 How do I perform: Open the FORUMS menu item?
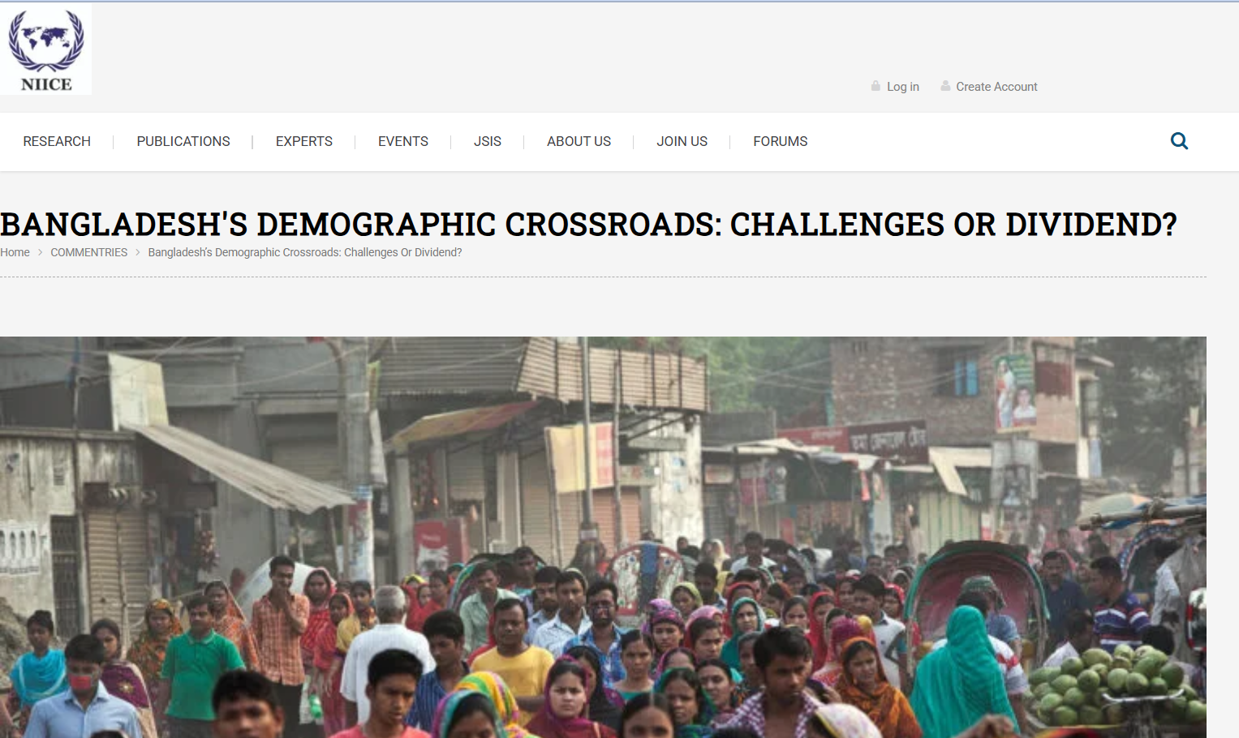coord(781,141)
